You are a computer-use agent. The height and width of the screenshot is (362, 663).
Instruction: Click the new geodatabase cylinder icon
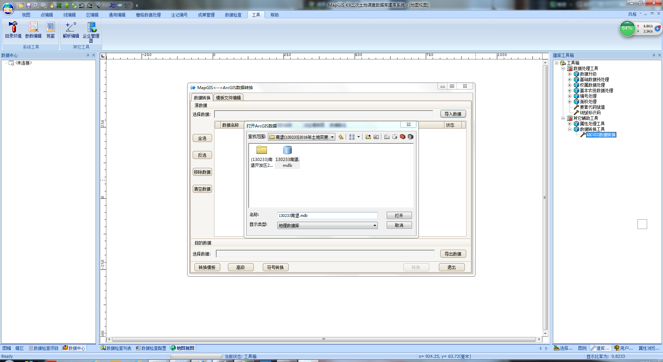395,137
